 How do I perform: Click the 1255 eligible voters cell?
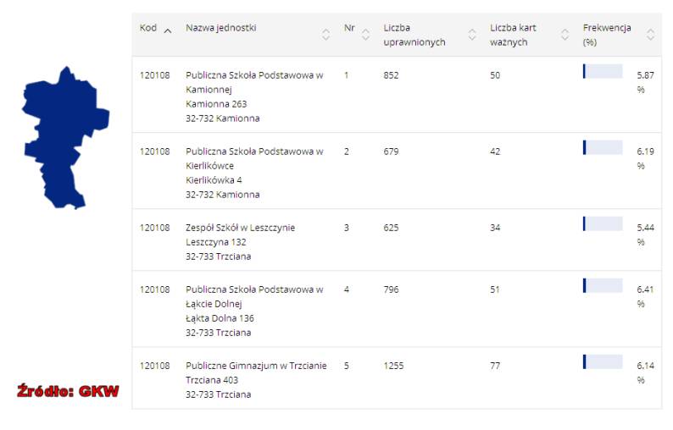coord(393,366)
